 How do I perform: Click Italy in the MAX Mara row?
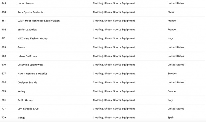pos(170,38)
